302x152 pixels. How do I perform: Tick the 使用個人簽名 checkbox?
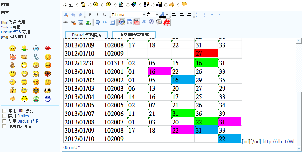[4, 126]
